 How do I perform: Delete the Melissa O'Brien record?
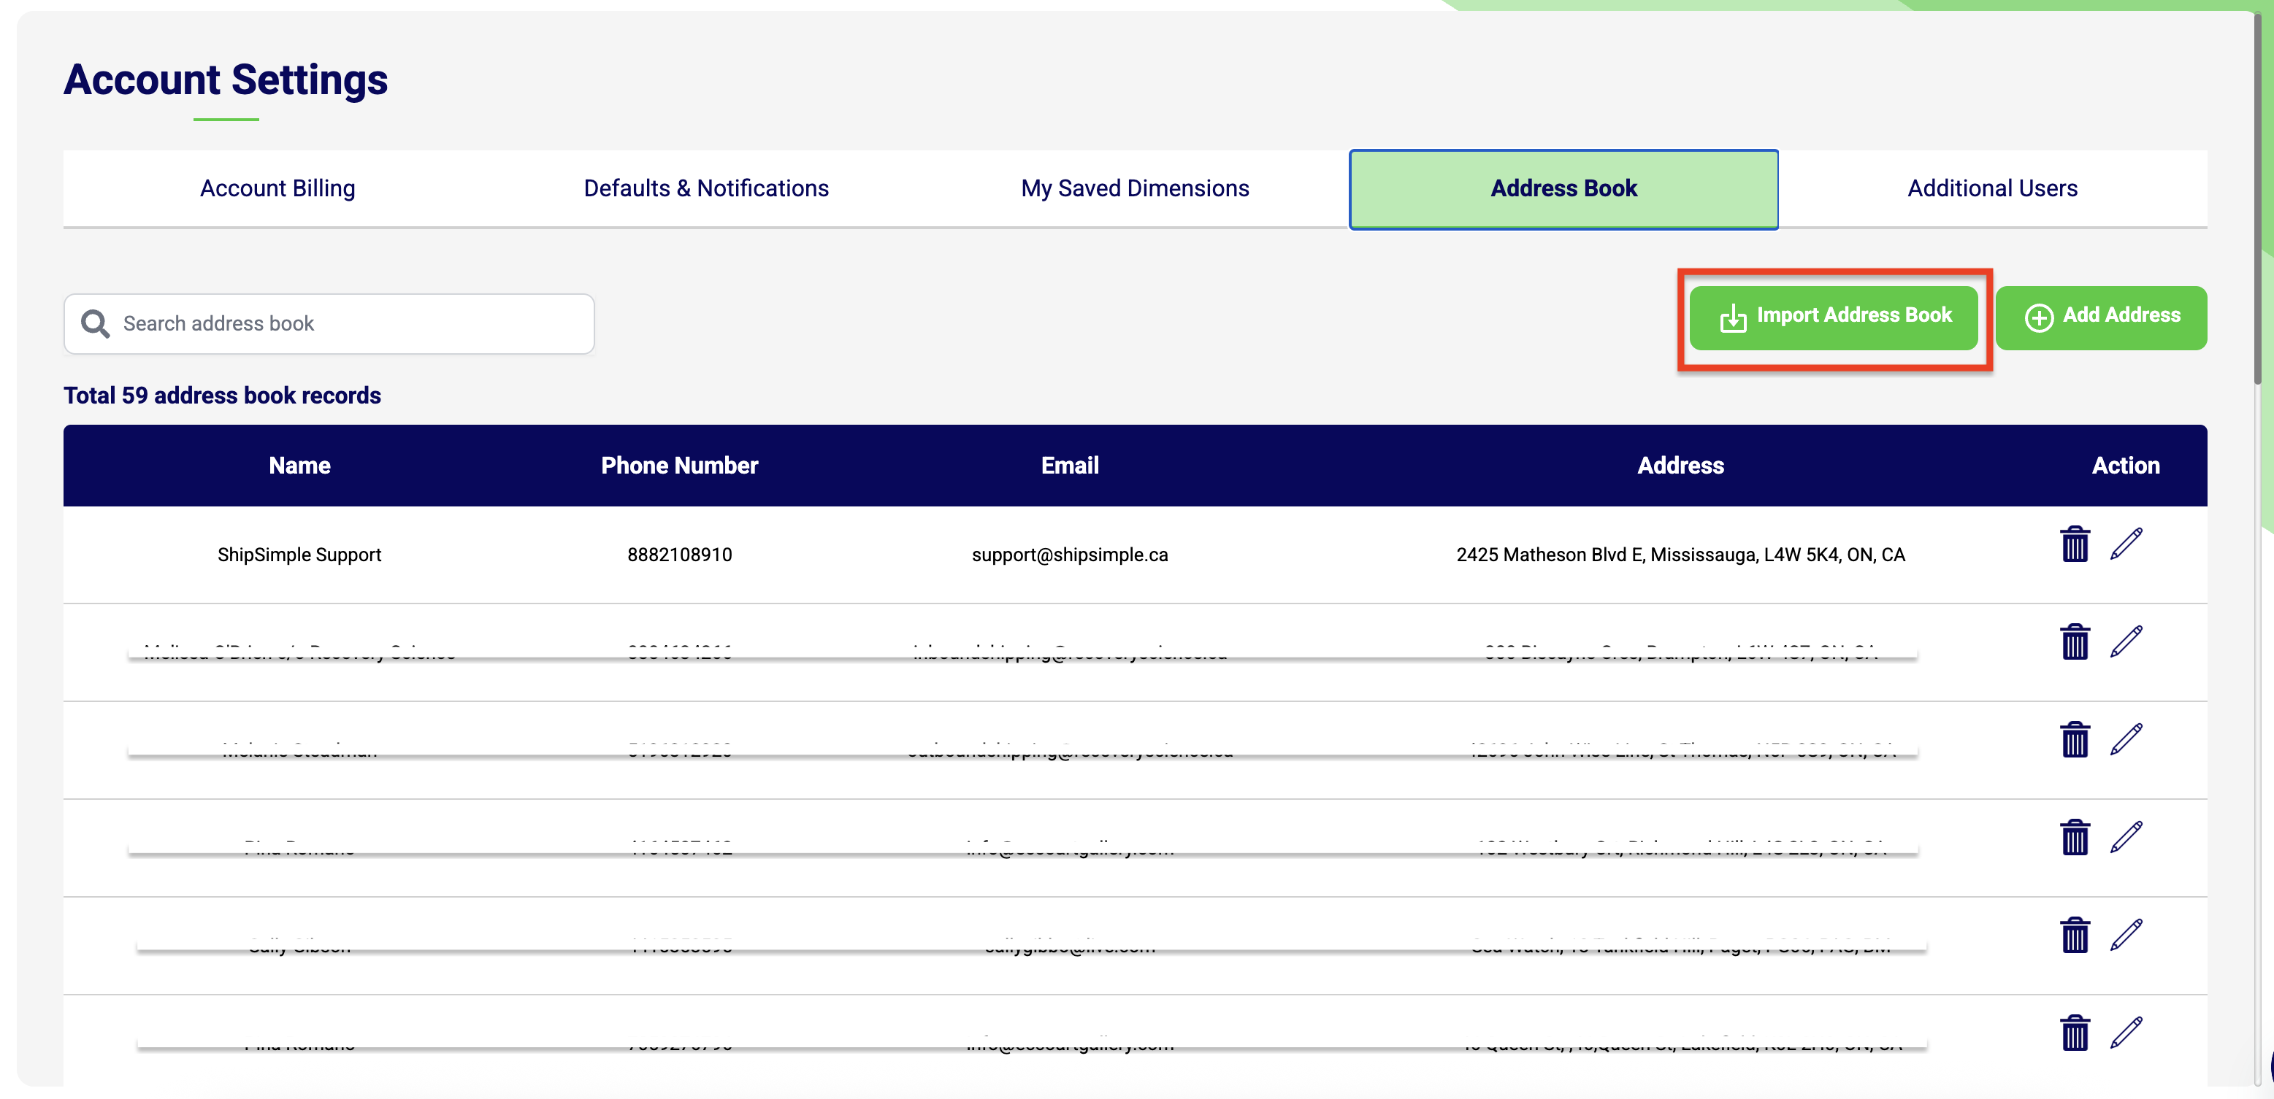tap(2075, 642)
